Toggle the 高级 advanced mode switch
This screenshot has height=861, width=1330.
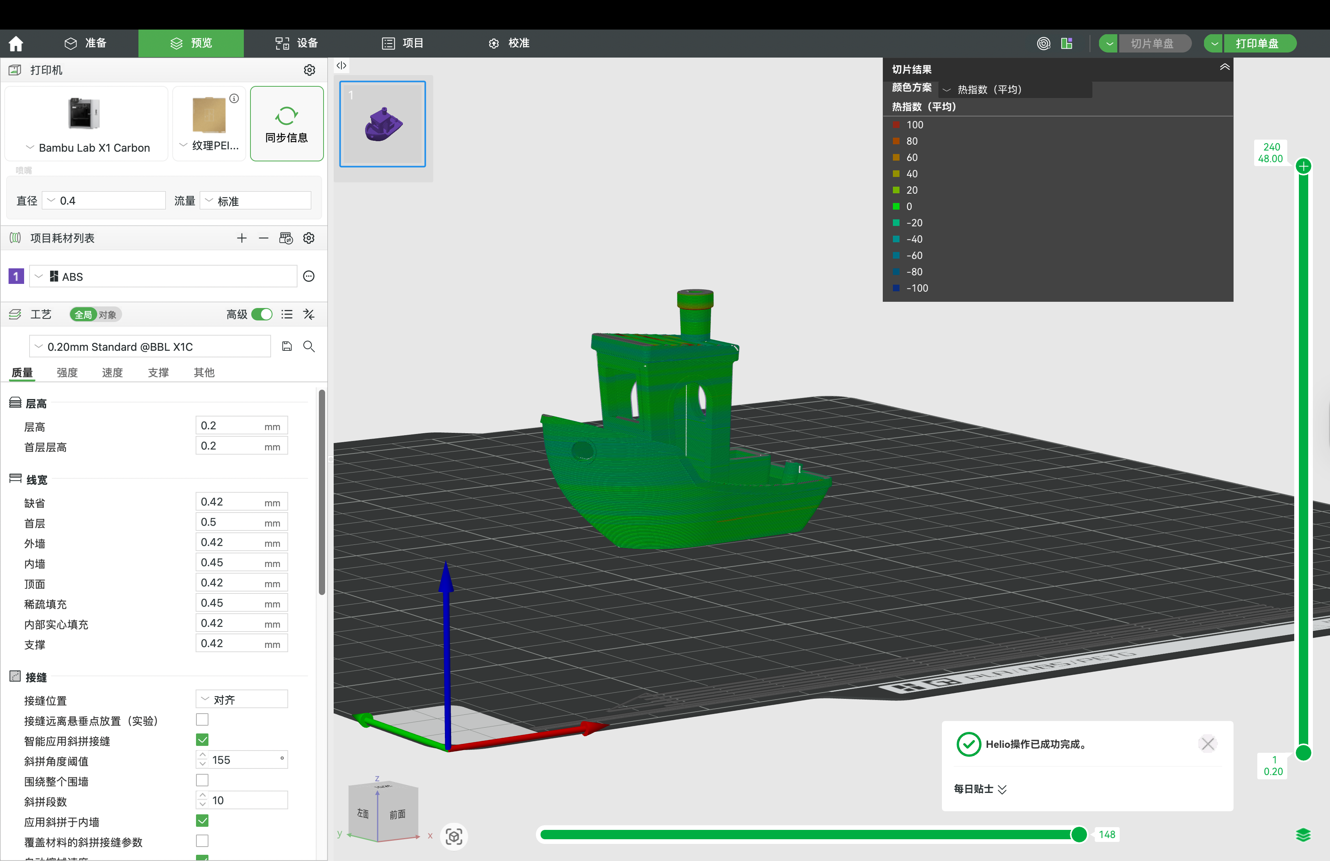coord(262,315)
